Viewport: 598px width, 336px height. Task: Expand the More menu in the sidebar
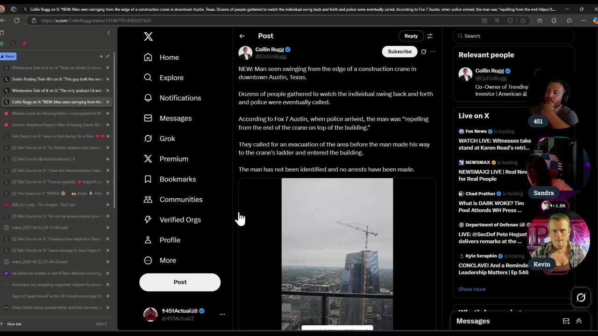[x=160, y=260]
